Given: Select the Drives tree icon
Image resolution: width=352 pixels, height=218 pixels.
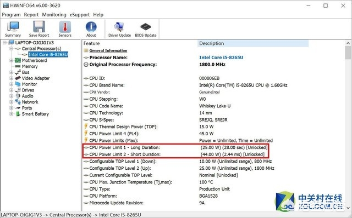Looking at the screenshot, I should pyautogui.click(x=18, y=90).
